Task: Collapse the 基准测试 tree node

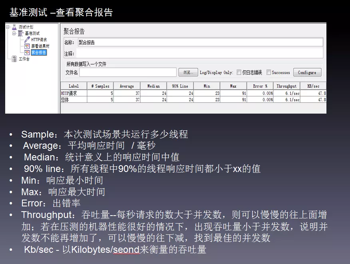Action: 14,33
